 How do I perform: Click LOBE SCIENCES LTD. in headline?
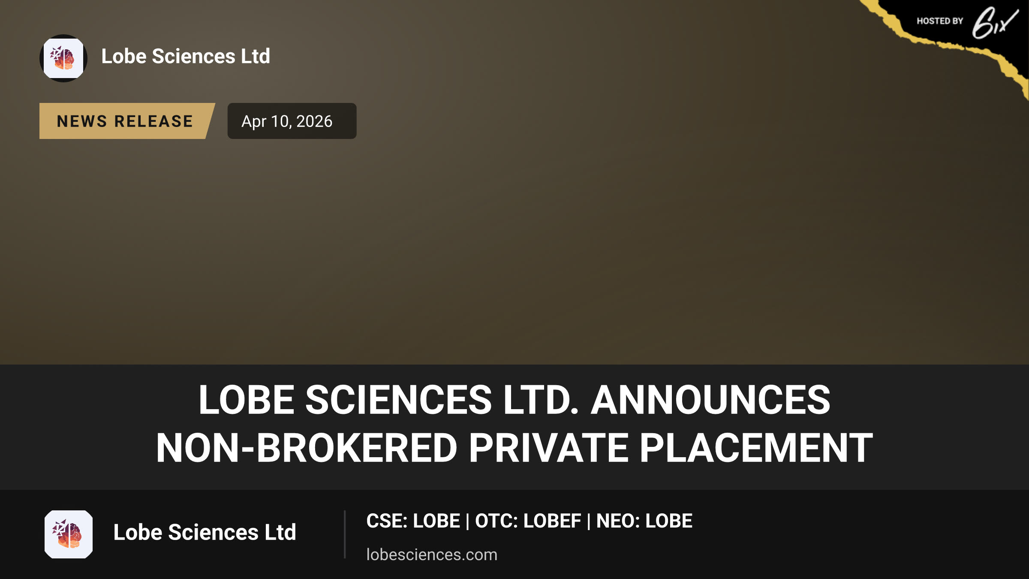(389, 400)
